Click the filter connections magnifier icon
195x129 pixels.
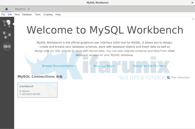[x=168, y=77]
